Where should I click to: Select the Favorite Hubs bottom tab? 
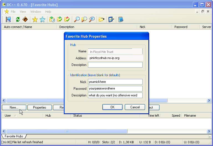[14, 136]
